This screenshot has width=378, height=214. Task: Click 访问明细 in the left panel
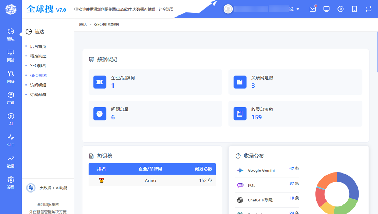pos(38,85)
